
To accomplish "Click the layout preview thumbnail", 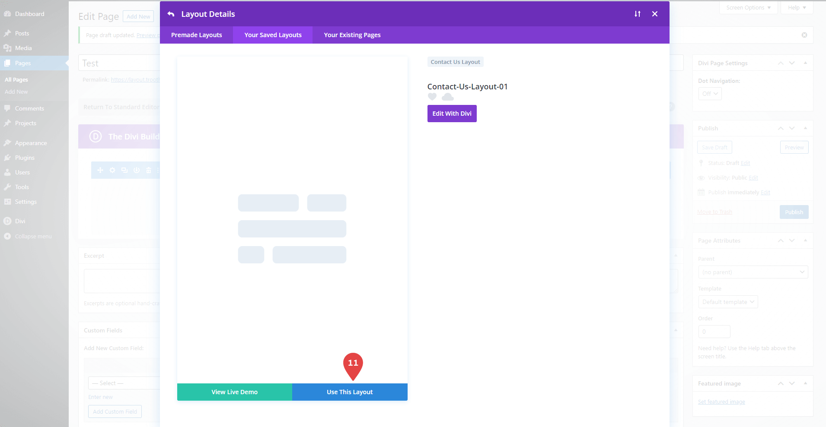I will (292, 220).
